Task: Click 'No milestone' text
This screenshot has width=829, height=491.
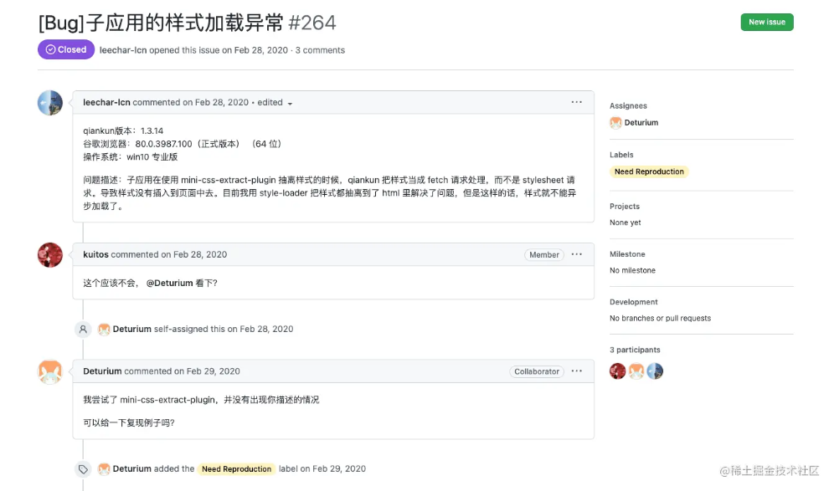Action: click(x=632, y=270)
